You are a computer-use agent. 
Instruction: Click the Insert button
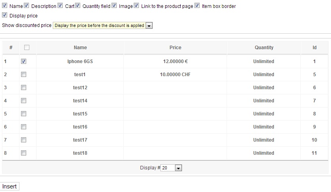click(x=10, y=186)
